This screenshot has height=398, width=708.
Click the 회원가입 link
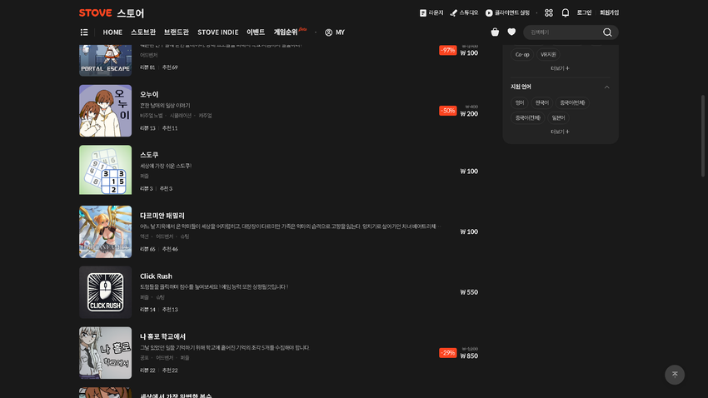tap(609, 13)
